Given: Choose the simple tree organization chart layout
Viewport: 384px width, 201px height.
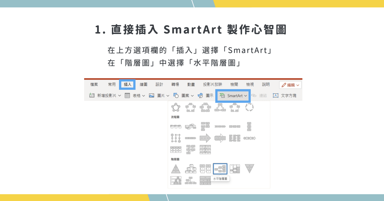Looking at the screenshot, I should point(190,180).
